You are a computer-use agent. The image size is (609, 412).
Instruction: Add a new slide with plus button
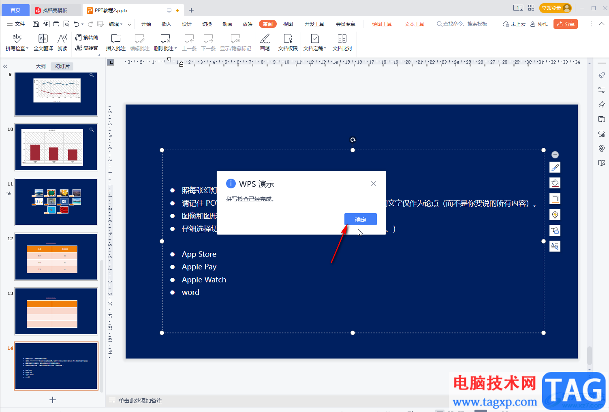click(x=53, y=400)
